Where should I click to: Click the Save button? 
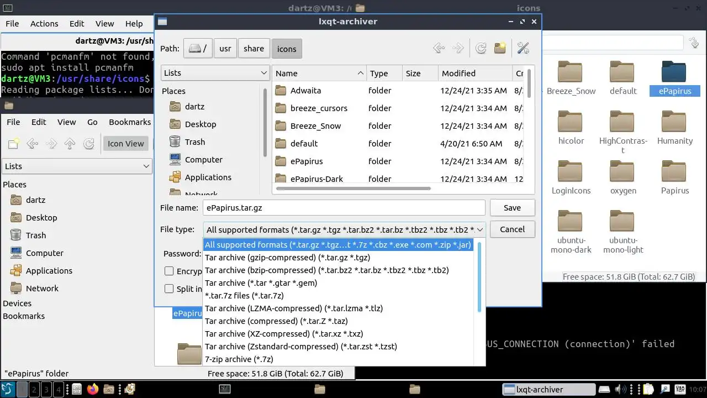coord(512,208)
